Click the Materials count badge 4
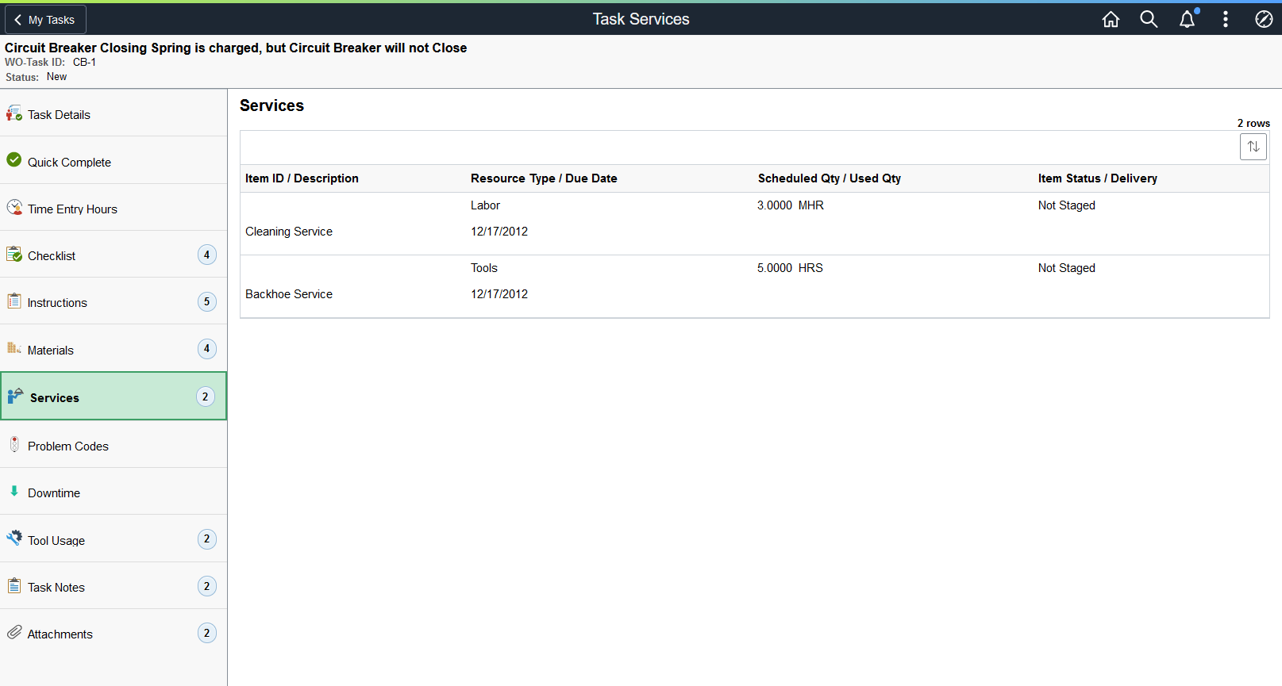The height and width of the screenshot is (686, 1282). 207,348
